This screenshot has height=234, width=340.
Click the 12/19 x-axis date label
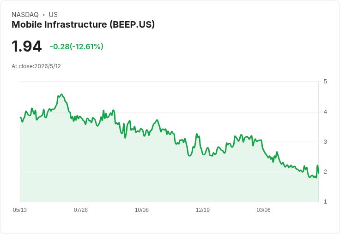tap(202, 210)
